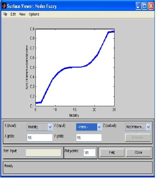This screenshot has width=157, height=178.
Task: Click the 'X (input):' label
Action: 11,126
